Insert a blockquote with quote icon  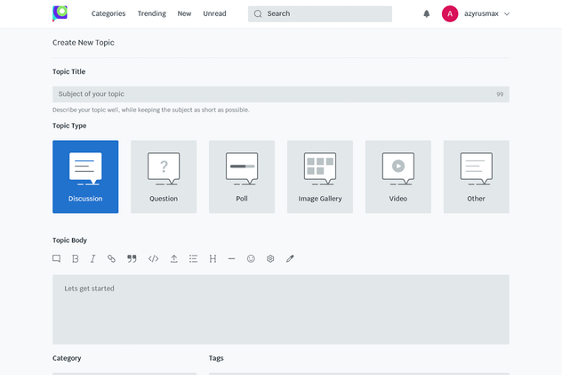point(132,258)
